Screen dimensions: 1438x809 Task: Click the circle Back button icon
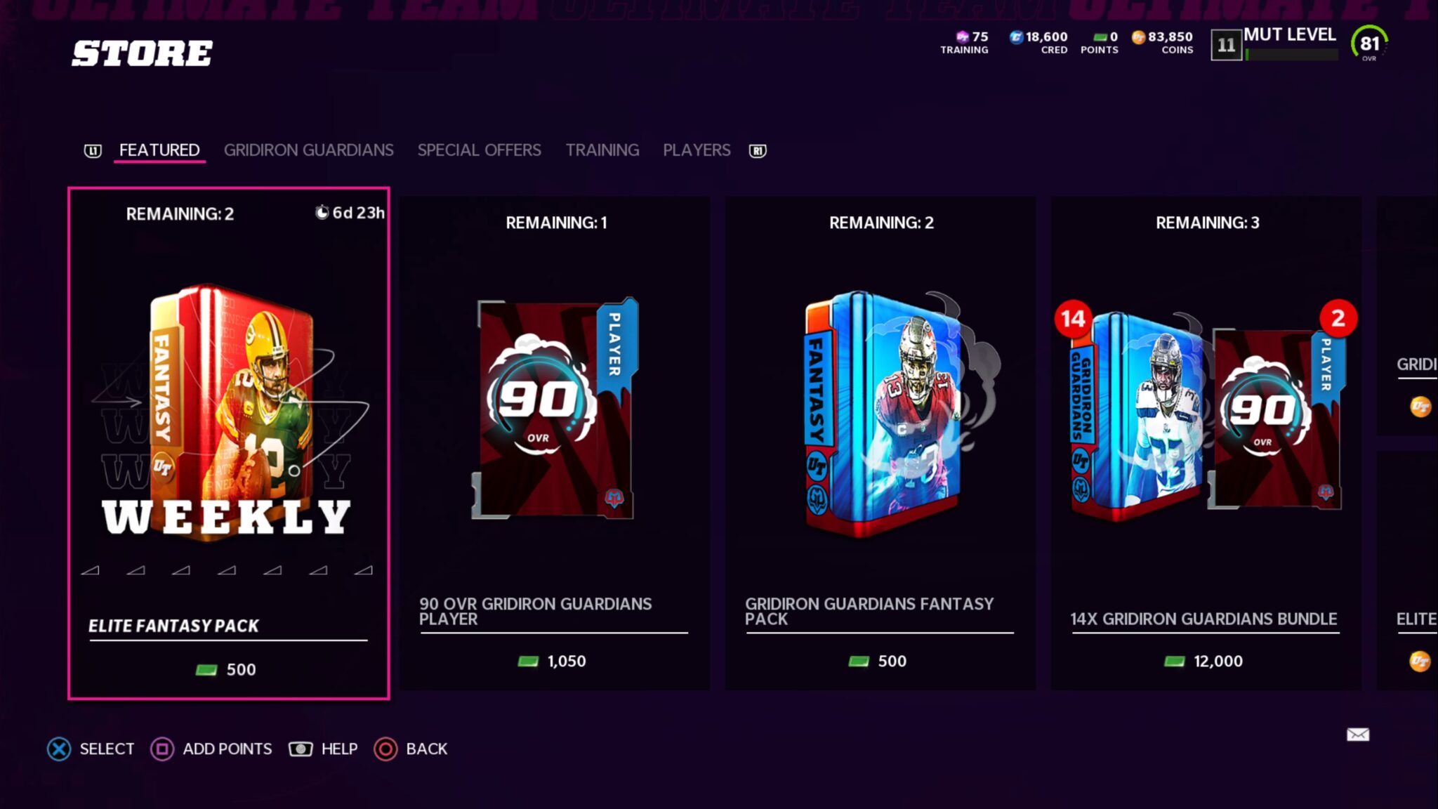click(x=385, y=749)
